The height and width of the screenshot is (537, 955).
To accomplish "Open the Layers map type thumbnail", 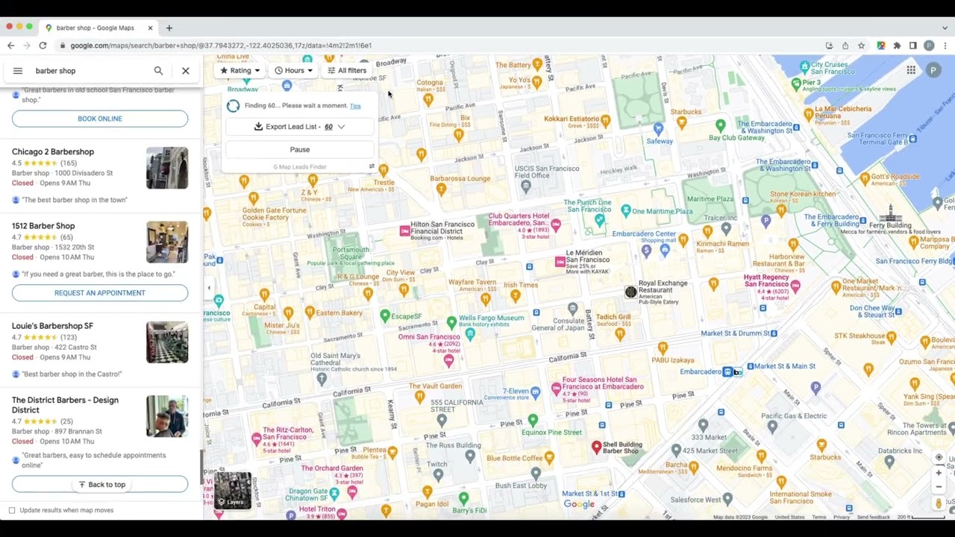I will [234, 489].
